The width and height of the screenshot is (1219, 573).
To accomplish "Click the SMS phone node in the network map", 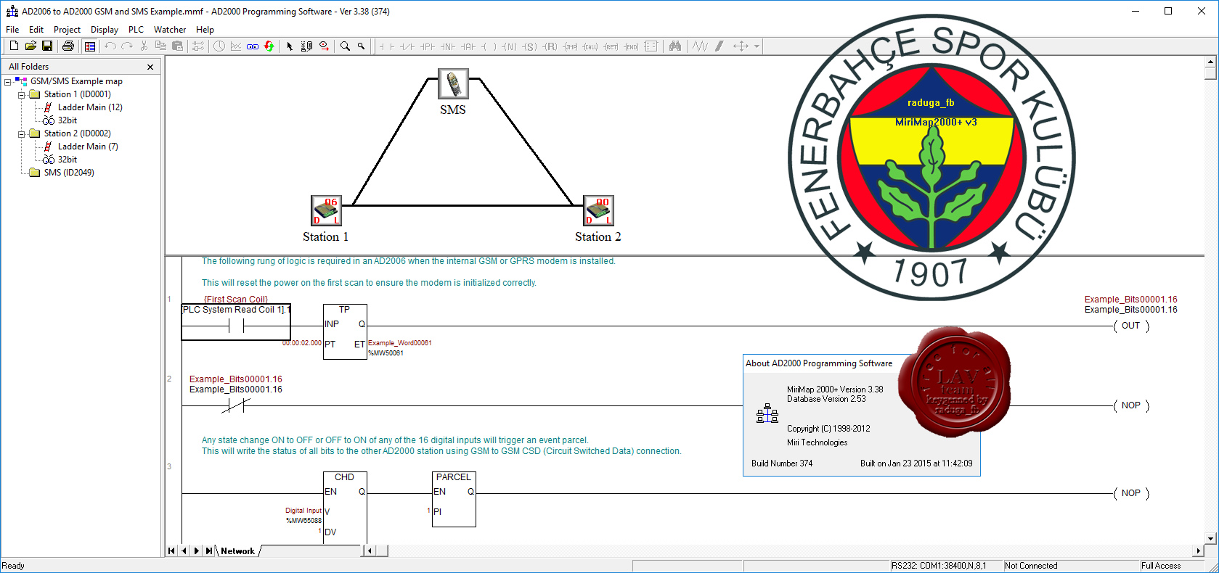I will point(453,84).
